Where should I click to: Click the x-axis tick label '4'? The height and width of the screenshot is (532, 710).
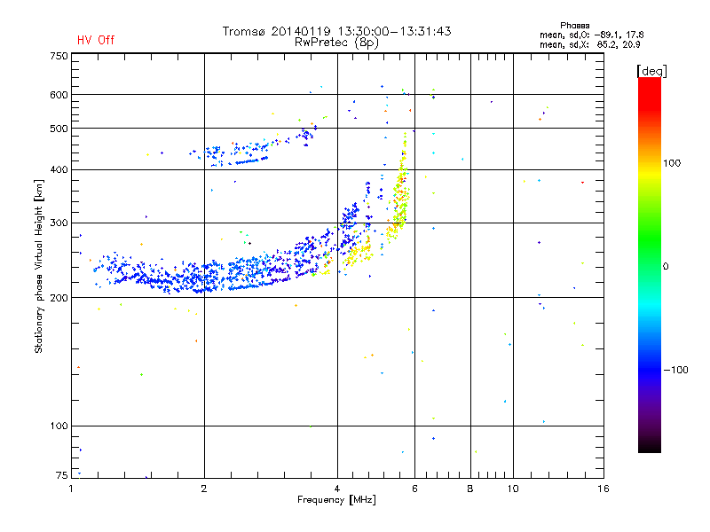(x=337, y=489)
